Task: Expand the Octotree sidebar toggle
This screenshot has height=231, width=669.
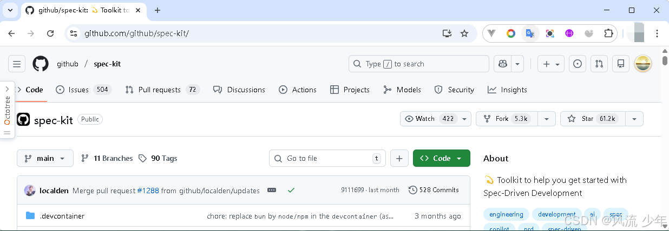Action: tap(7, 110)
